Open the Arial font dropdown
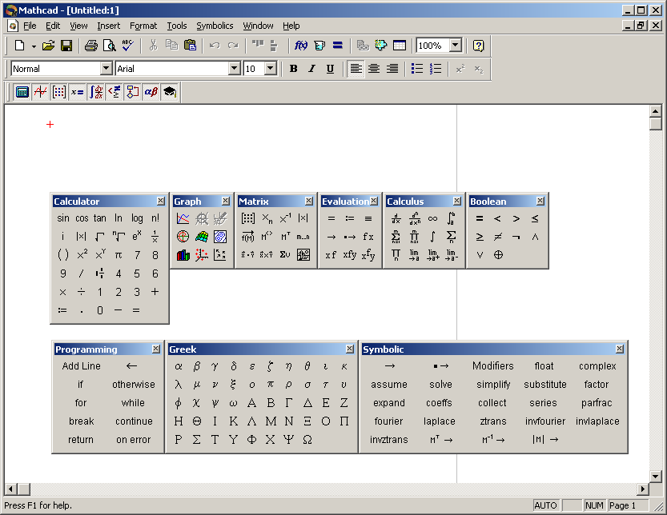Viewport: 667px width, 515px height. pyautogui.click(x=235, y=69)
